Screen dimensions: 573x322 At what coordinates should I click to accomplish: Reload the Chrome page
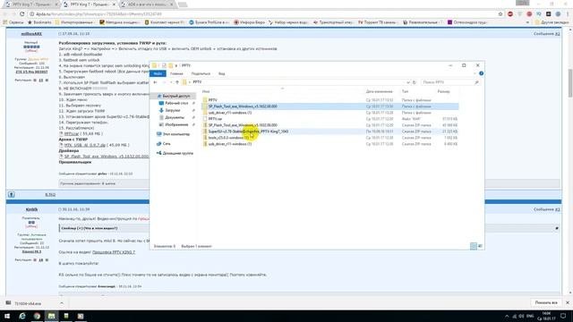(x=21, y=14)
